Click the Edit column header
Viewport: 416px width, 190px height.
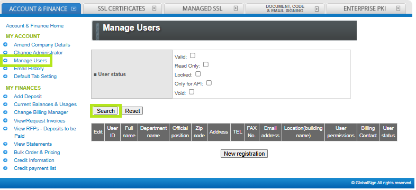coord(98,132)
